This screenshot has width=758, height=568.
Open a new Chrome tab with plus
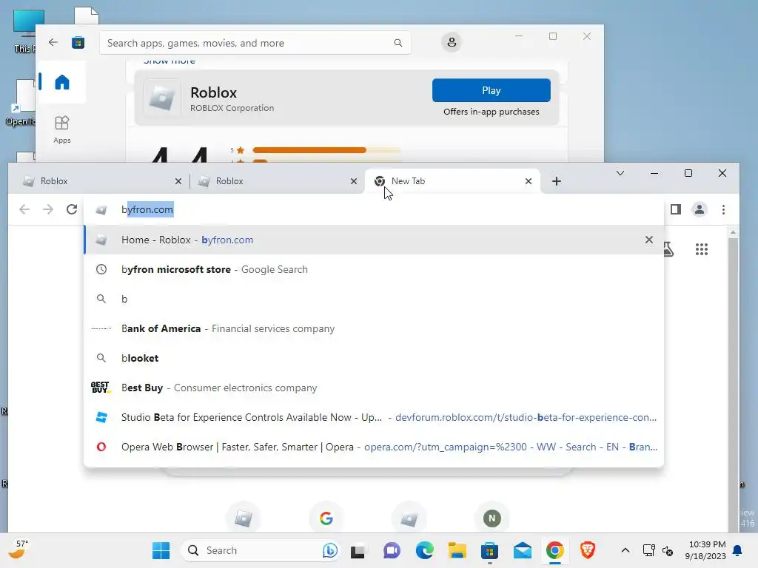click(x=557, y=181)
